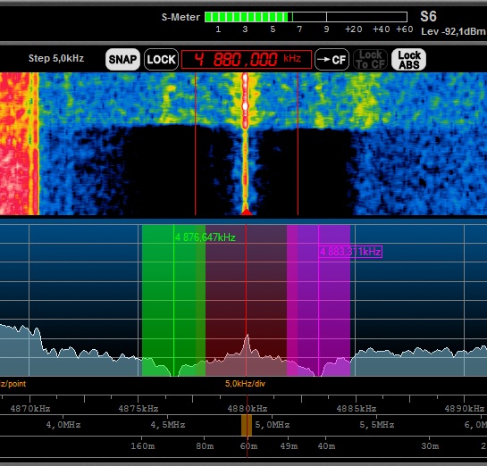Screen dimensions: 487x466
Task: Click the red triangle tuning marker in waterfall
Action: [x=247, y=212]
